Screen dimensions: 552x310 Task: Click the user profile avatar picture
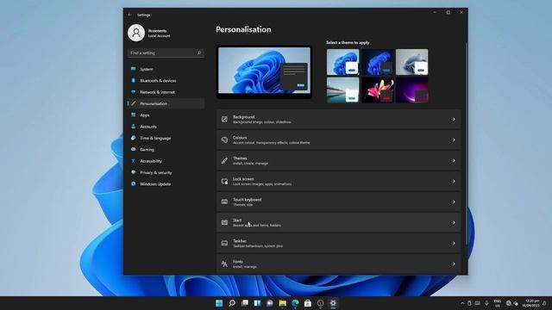(x=136, y=33)
